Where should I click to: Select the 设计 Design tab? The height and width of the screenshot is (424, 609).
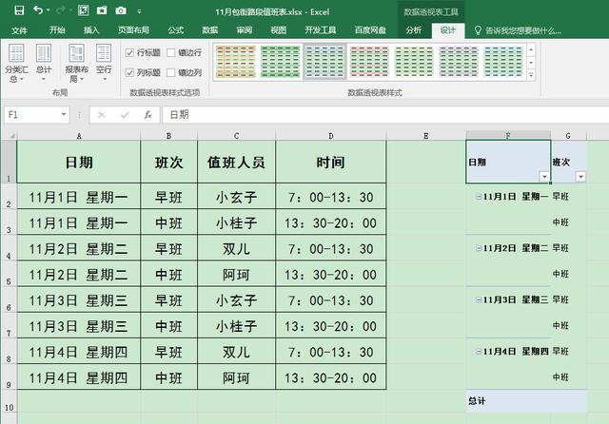pyautogui.click(x=448, y=30)
